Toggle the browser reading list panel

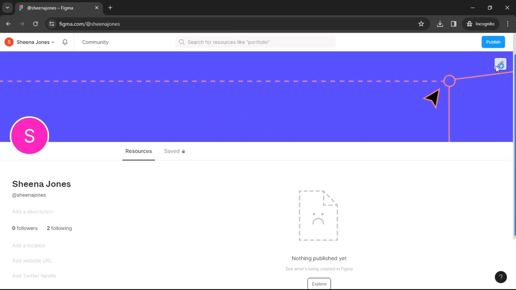[454, 24]
